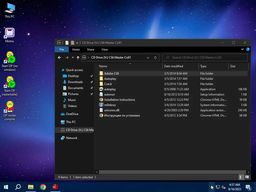
Task: Open I2P router console shortcut
Action: click(10, 111)
